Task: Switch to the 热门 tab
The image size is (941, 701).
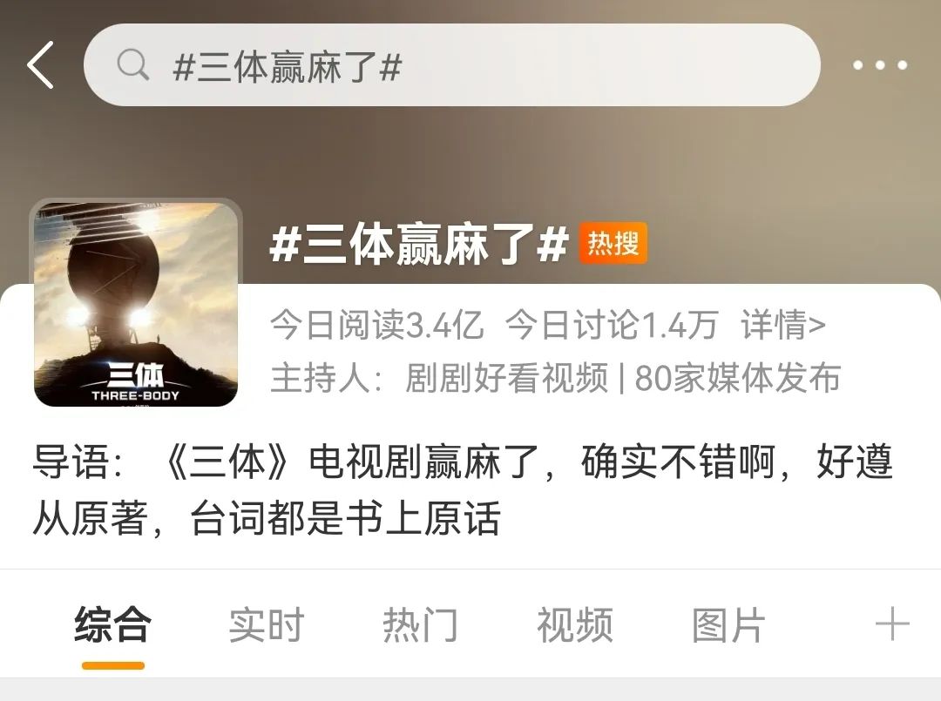Action: click(x=421, y=624)
